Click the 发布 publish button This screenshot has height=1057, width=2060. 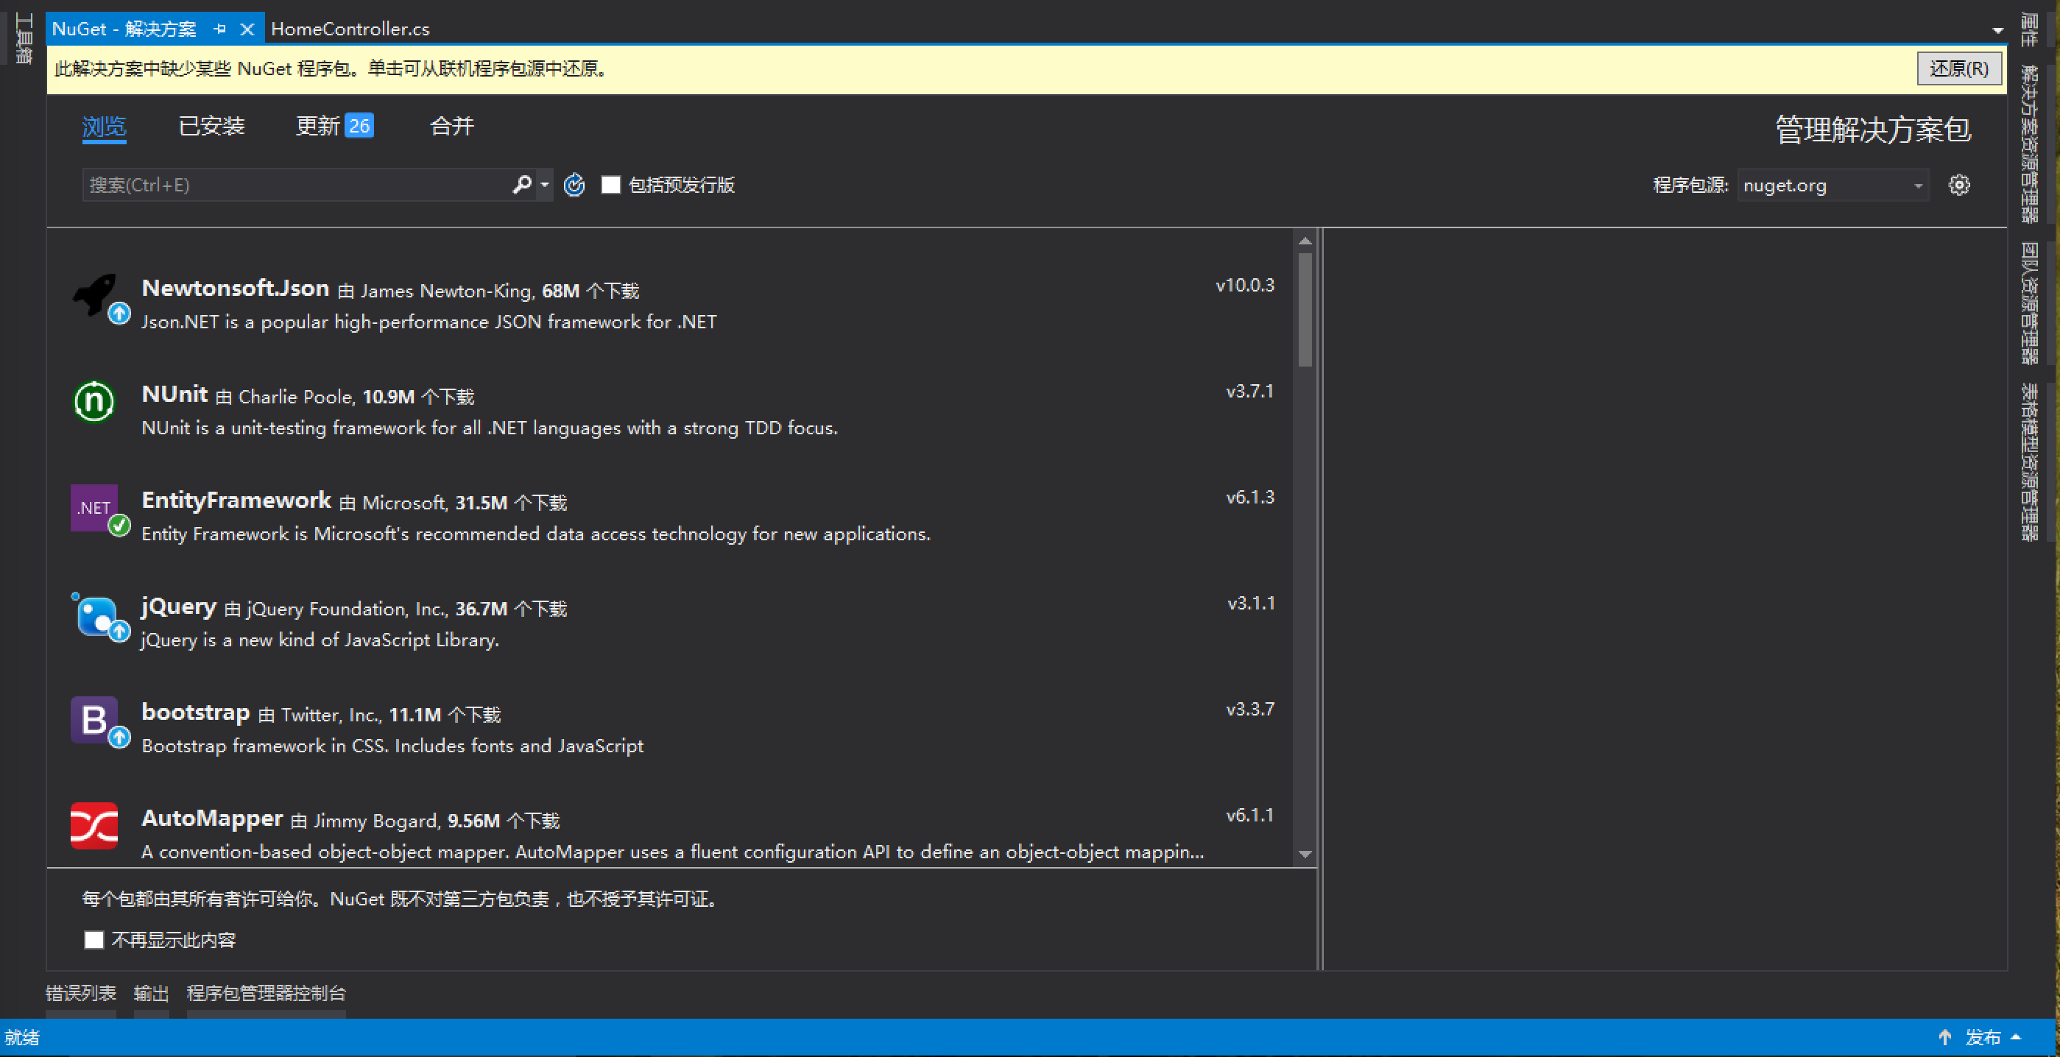(x=1983, y=1038)
